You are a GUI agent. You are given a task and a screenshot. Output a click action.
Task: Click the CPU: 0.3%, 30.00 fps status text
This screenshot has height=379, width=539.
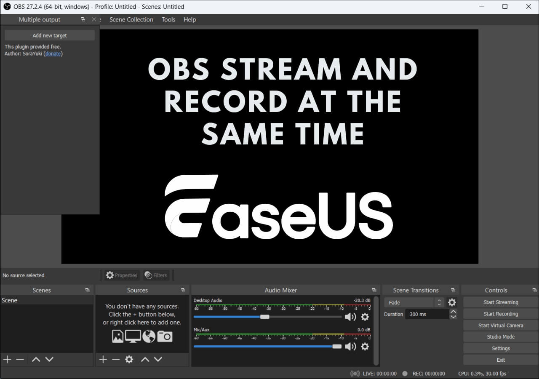482,374
